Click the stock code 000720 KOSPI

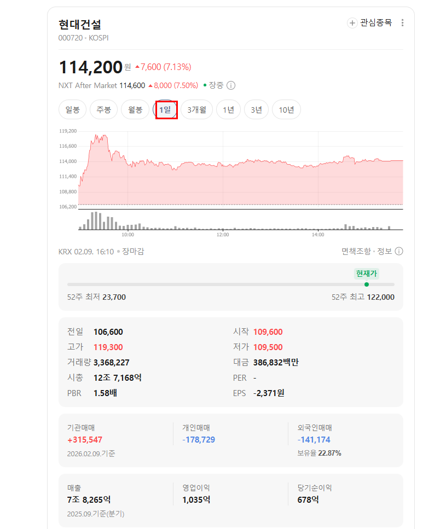(x=83, y=38)
